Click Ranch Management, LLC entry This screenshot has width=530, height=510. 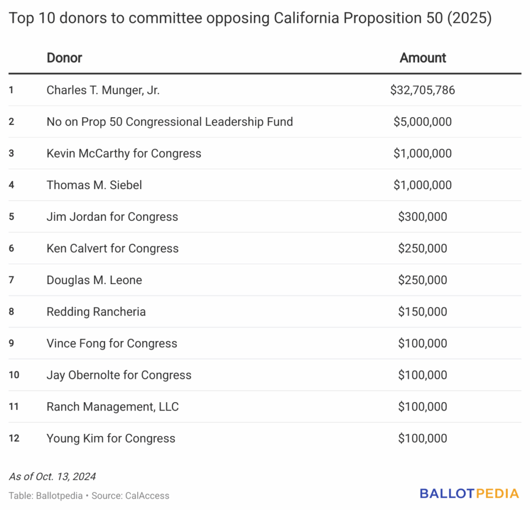coord(113,406)
